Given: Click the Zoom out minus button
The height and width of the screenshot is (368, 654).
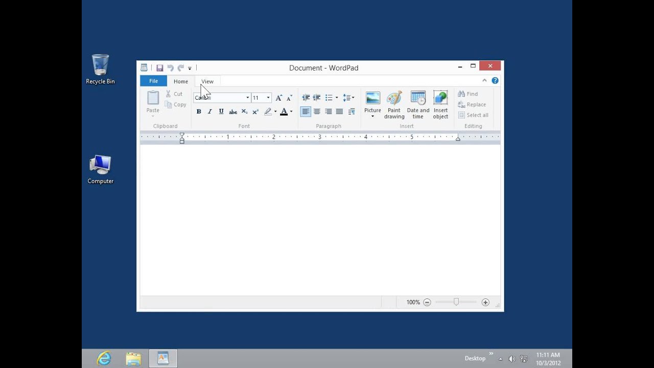Looking at the screenshot, I should coord(427,303).
